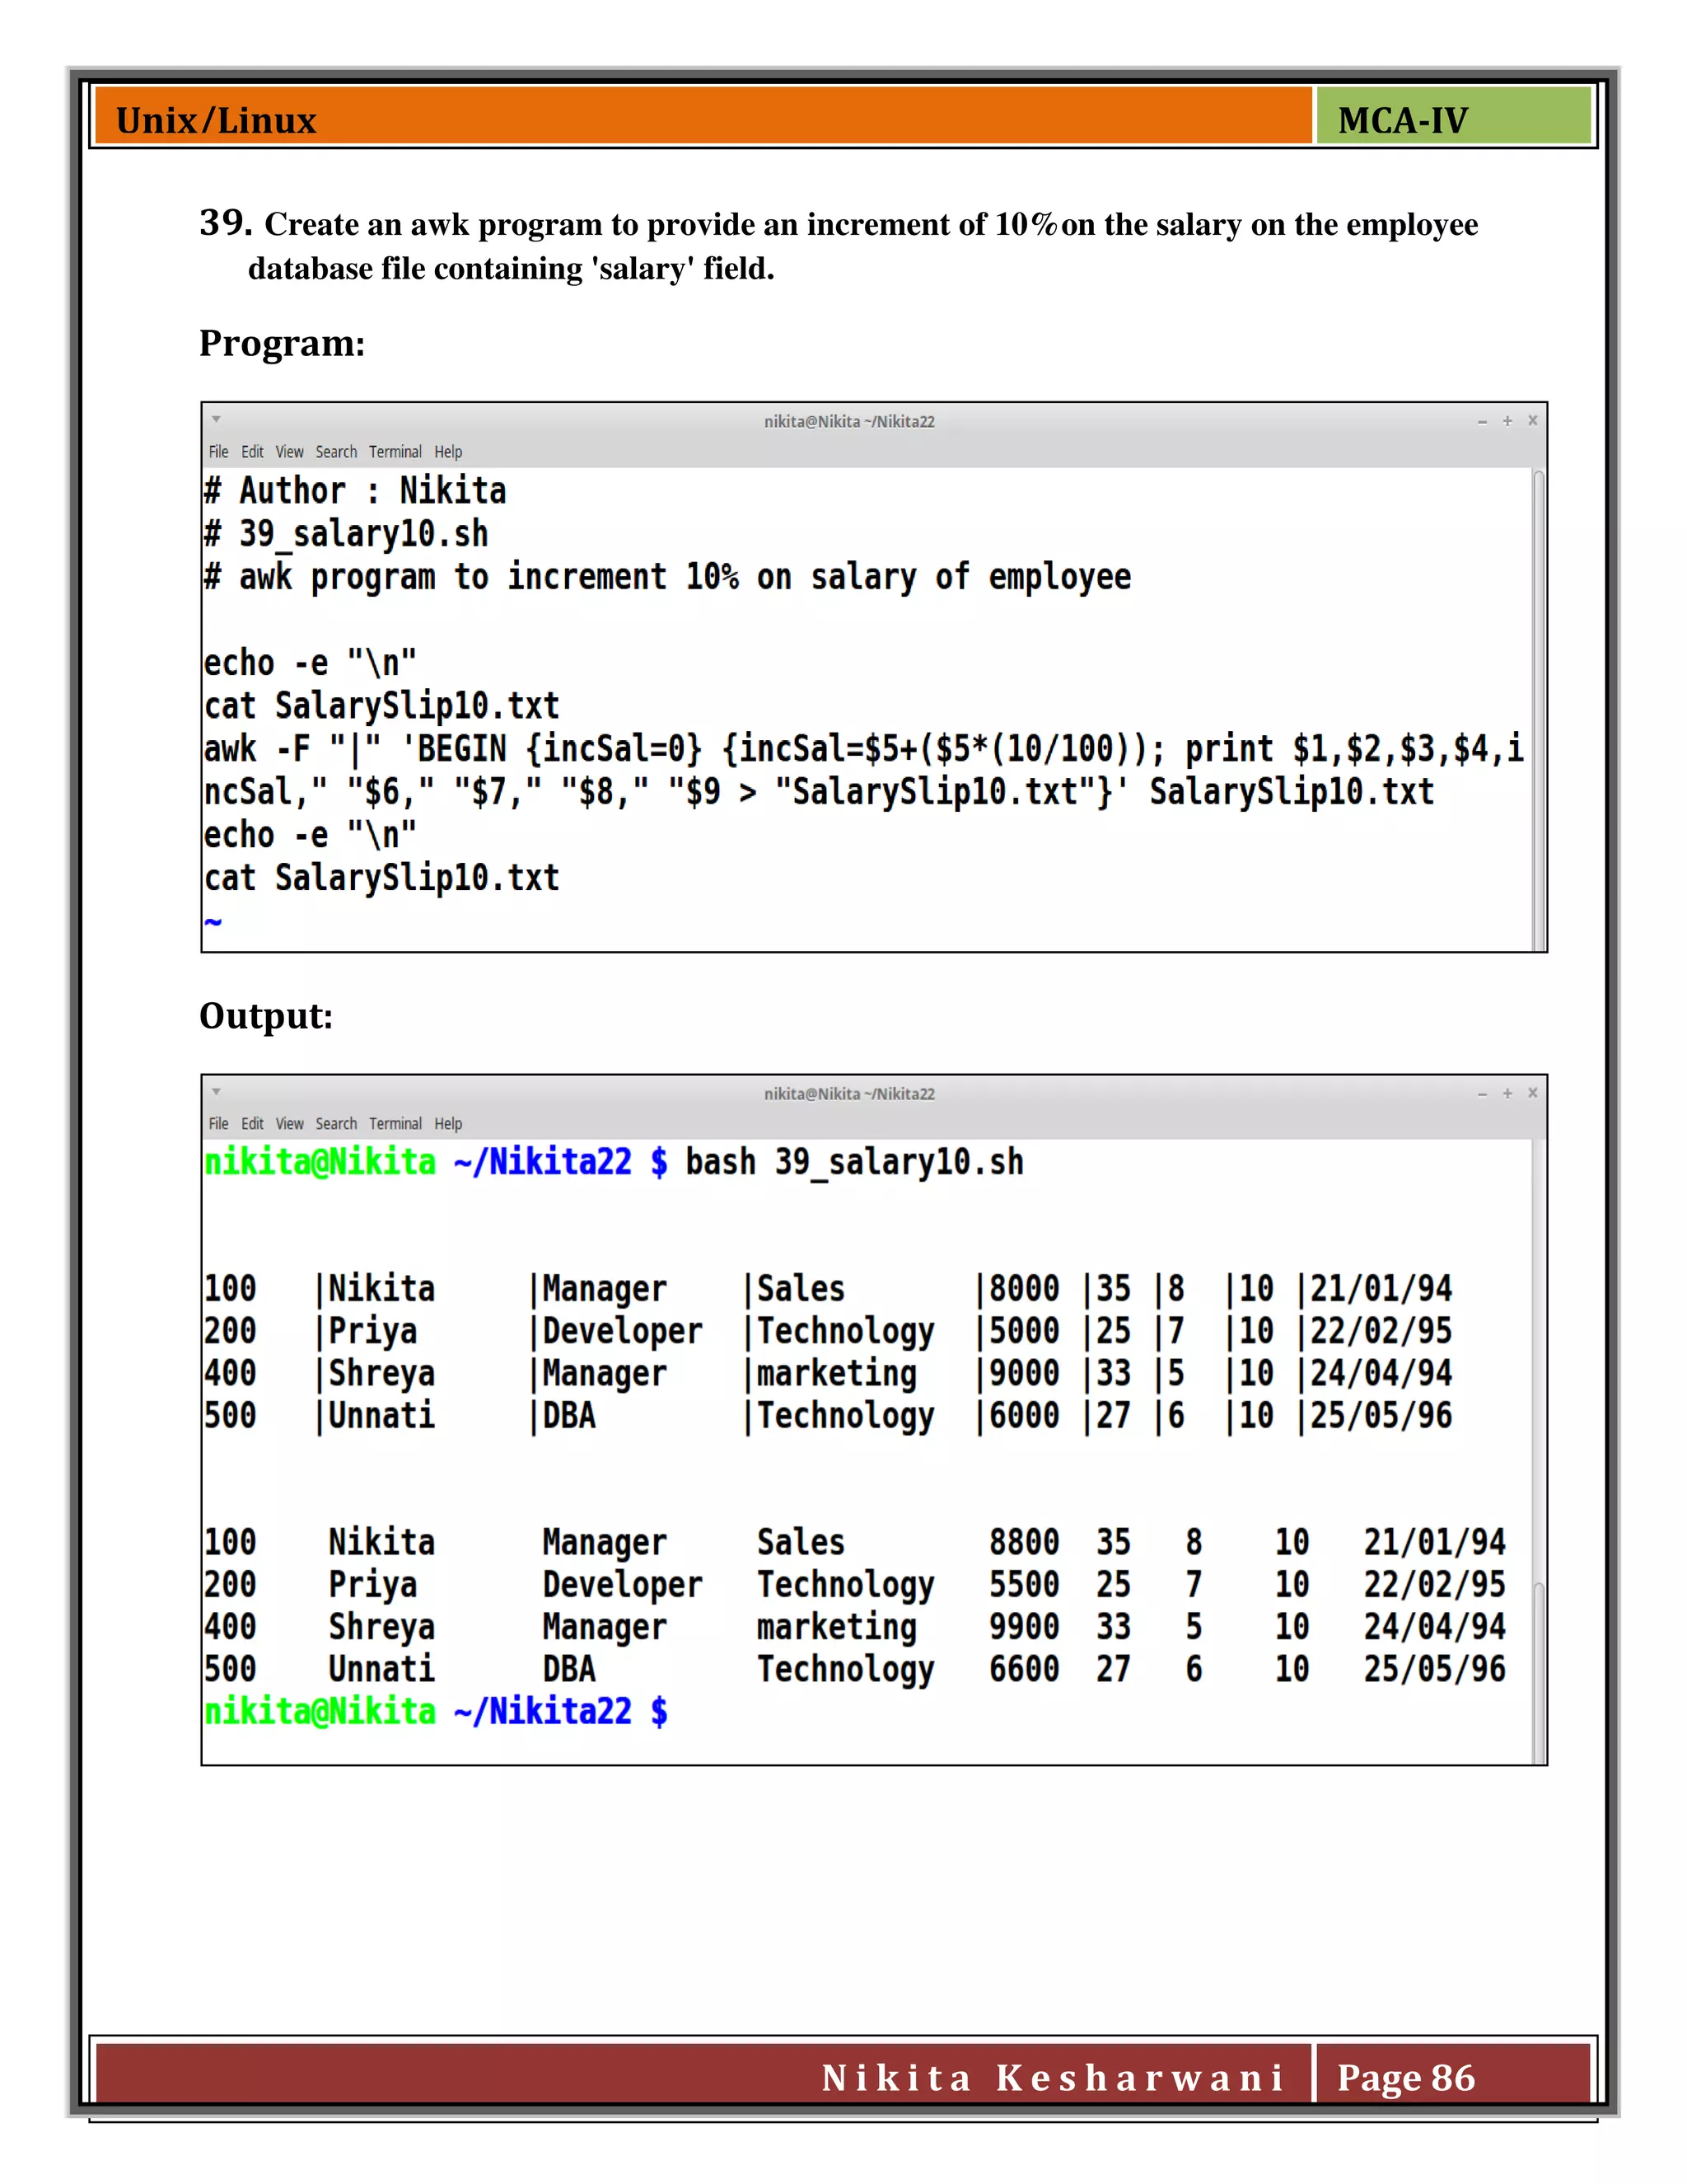
Task: Click the first 'cat SalarySlip10.txt' line
Action: click(381, 706)
